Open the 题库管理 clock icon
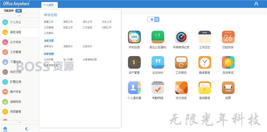Screen dimensions: 267x132 (205, 62)
